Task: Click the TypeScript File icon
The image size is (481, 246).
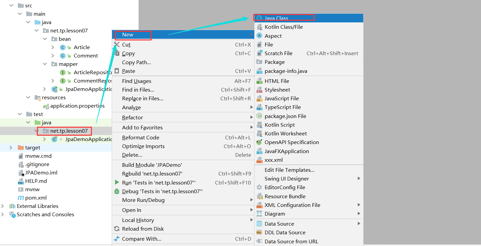Action: coord(259,107)
